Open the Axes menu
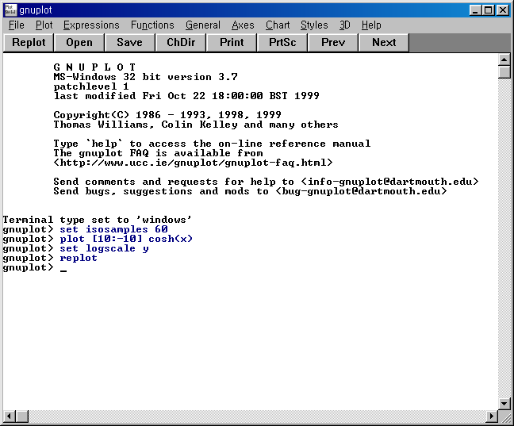This screenshot has width=514, height=426. tap(243, 25)
